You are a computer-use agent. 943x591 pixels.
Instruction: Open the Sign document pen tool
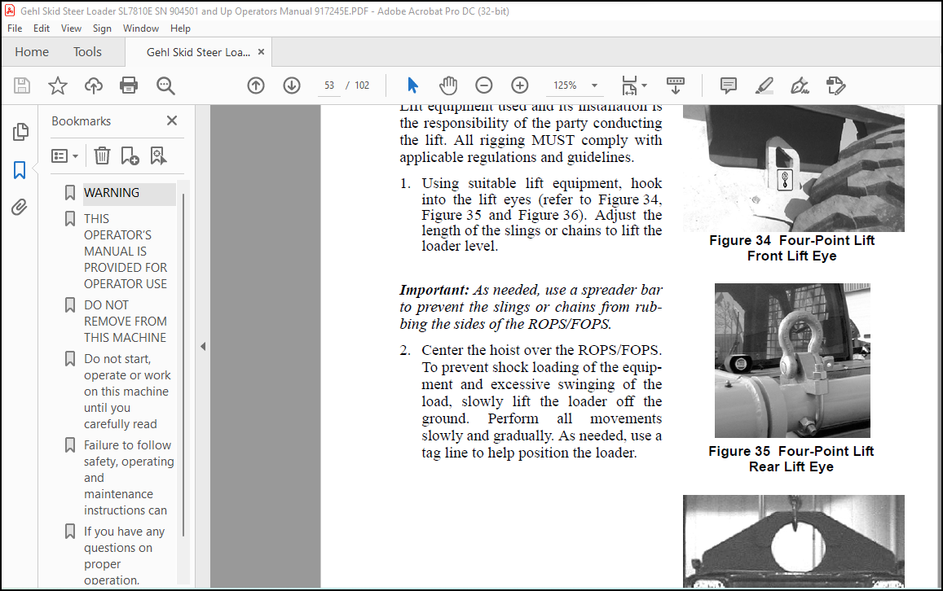click(x=800, y=85)
